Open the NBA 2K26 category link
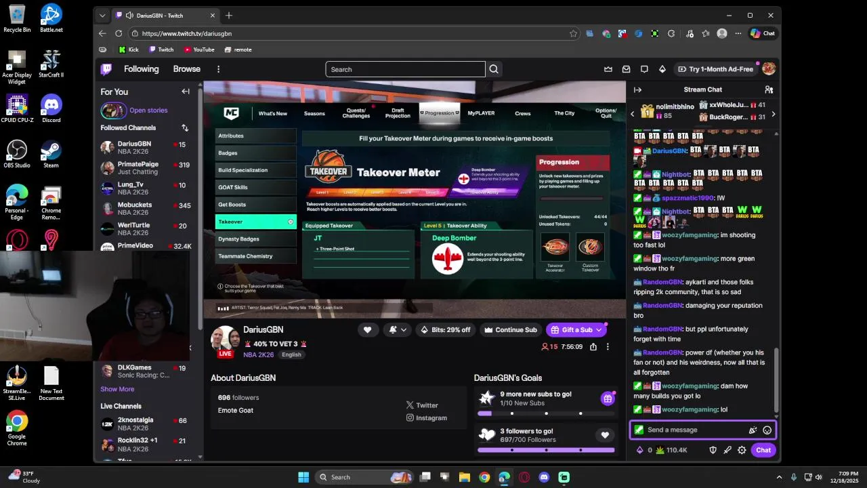The height and width of the screenshot is (488, 867). coord(258,354)
